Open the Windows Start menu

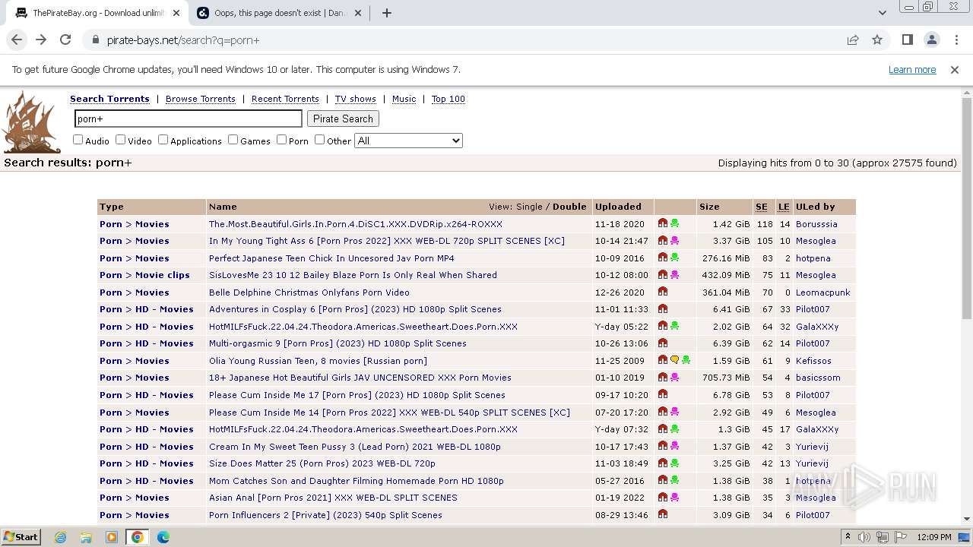pos(21,537)
